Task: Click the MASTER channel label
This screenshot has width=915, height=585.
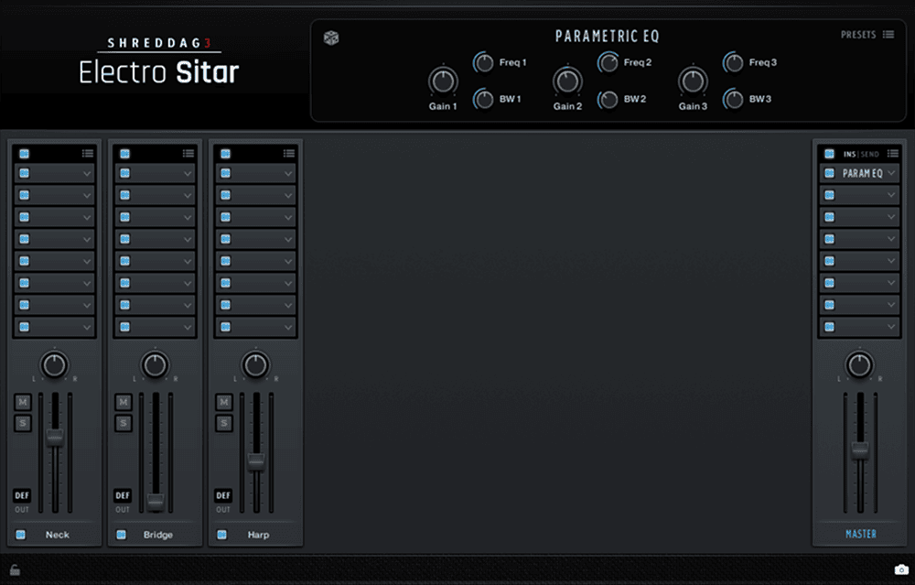Action: 858,533
